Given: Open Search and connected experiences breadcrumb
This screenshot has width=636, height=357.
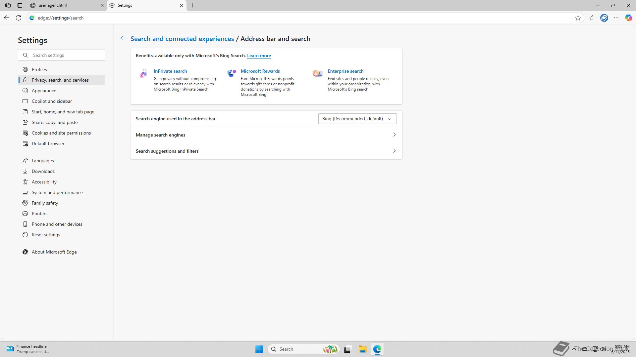Looking at the screenshot, I should 182,39.
